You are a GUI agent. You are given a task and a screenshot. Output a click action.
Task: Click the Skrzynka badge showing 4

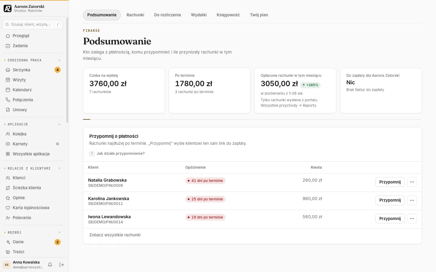[x=58, y=70]
